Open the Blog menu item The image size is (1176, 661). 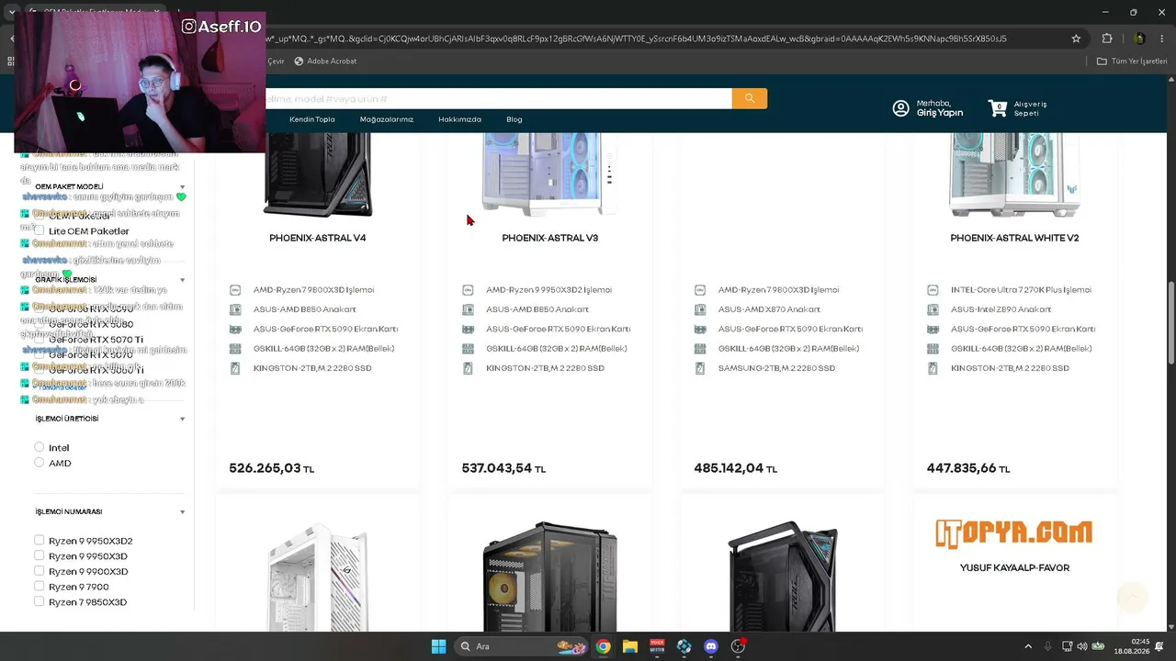click(514, 119)
